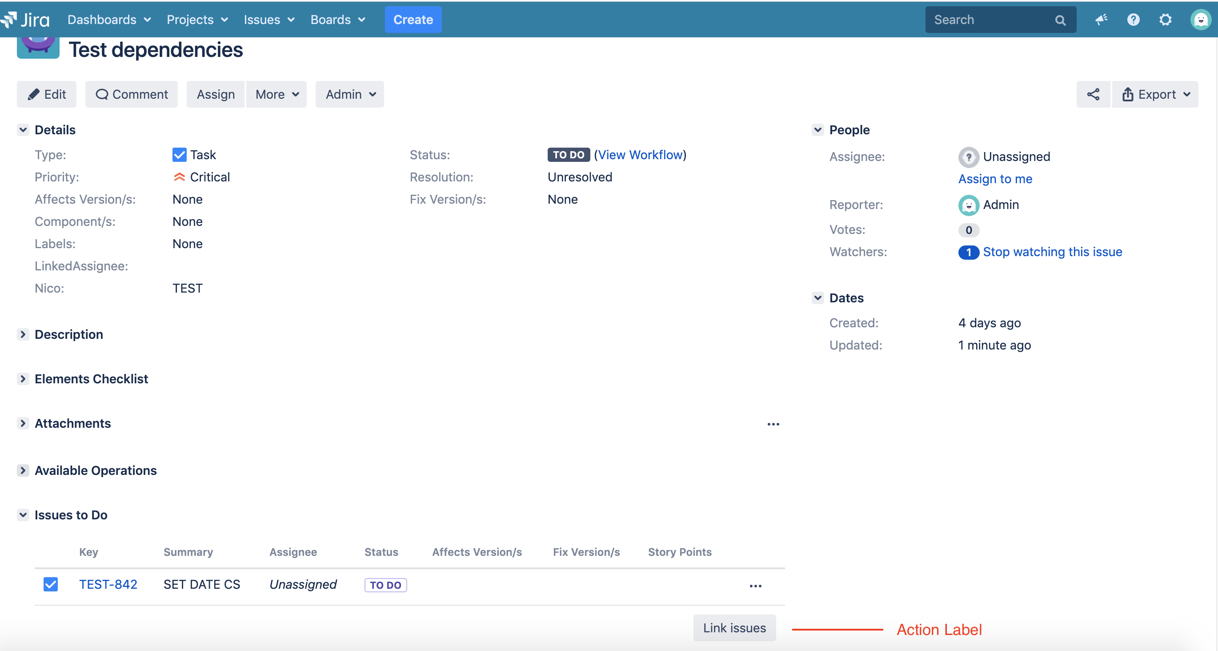Toggle the TEST-842 row checkbox
The width and height of the screenshot is (1218, 651).
tap(50, 584)
